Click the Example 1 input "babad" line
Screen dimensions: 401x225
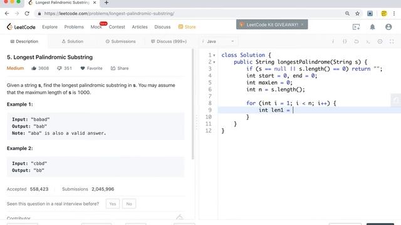[31, 119]
